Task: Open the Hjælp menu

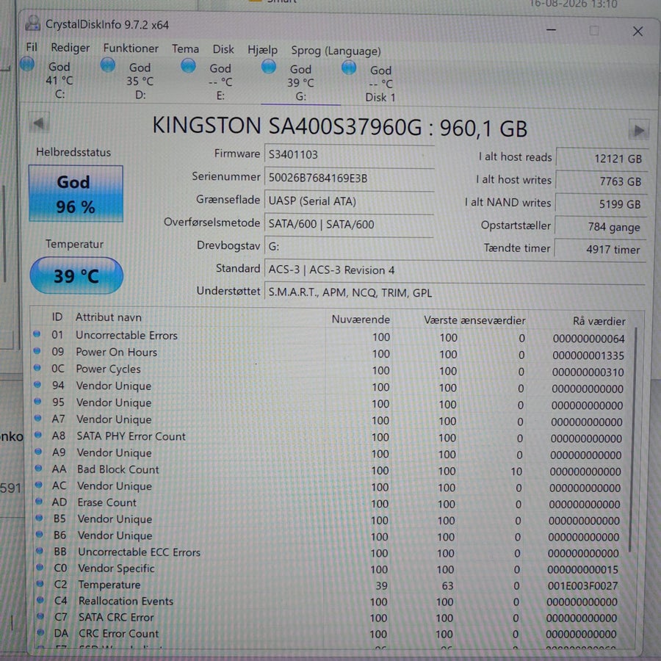Action: pos(262,50)
